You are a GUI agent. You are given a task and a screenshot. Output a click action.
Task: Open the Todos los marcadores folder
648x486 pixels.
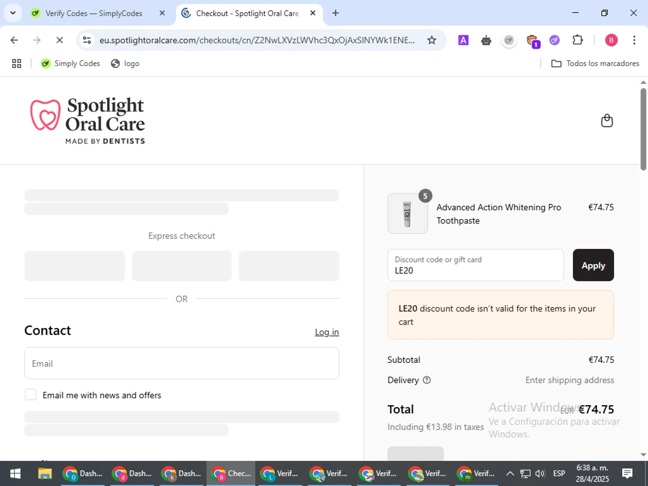[x=595, y=64]
